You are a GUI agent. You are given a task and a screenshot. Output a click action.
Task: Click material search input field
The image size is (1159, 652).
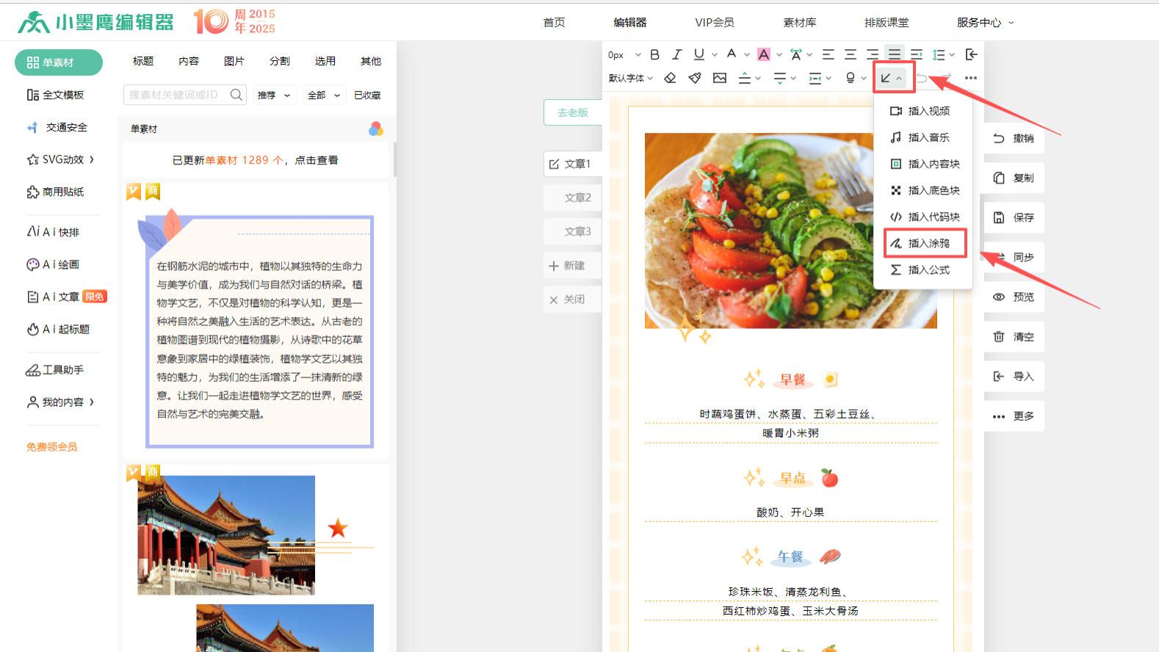coord(184,95)
